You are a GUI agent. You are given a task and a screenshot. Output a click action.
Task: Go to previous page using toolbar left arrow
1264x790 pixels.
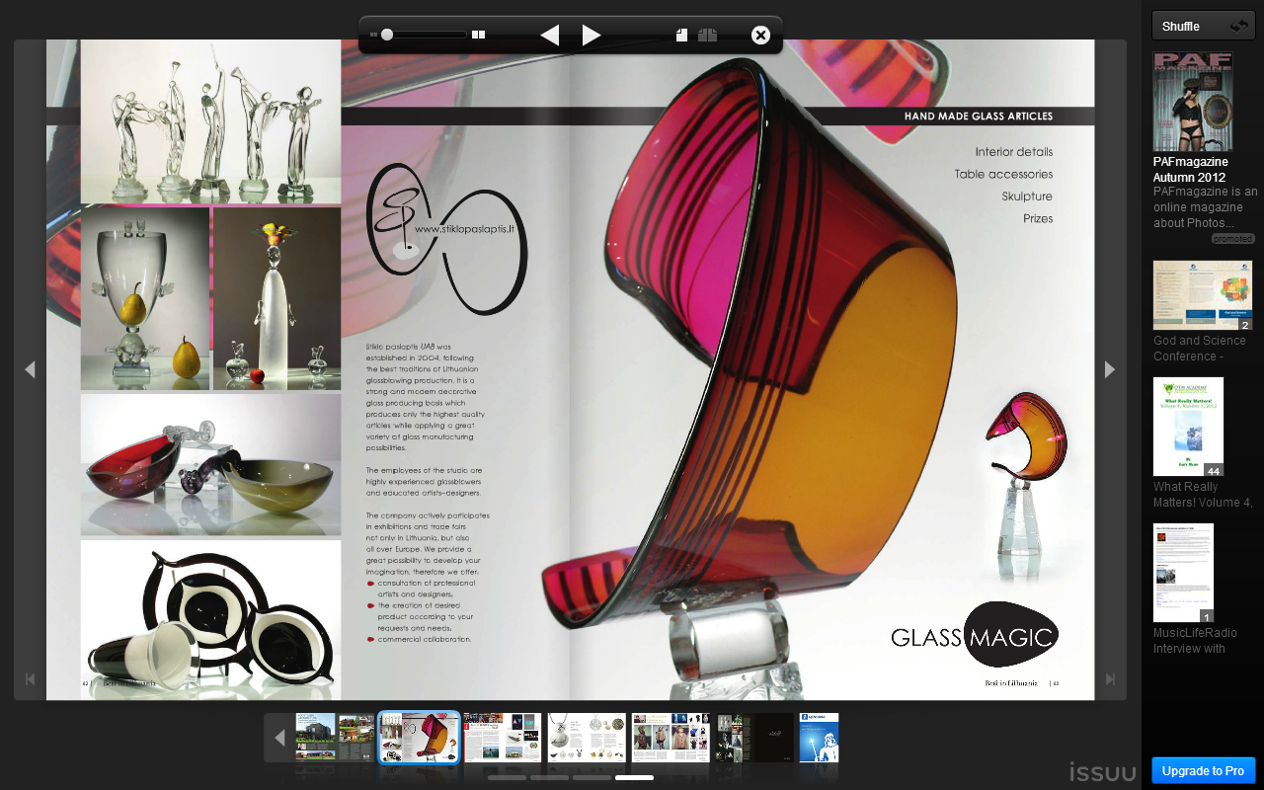pos(550,36)
